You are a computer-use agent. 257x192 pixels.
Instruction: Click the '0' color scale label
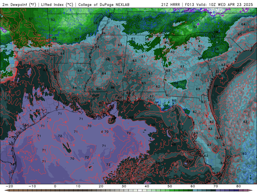[x=55, y=186]
